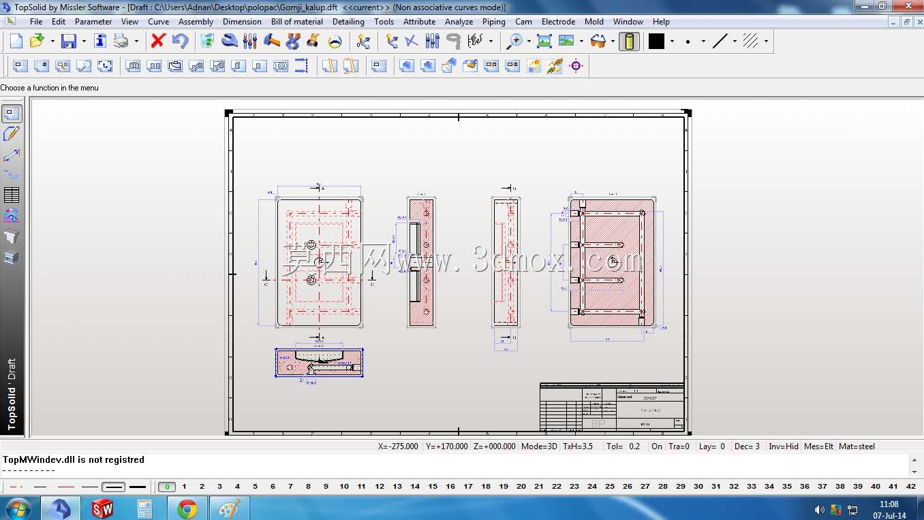
Task: Open SolidWorks from the Windows taskbar
Action: click(x=102, y=508)
